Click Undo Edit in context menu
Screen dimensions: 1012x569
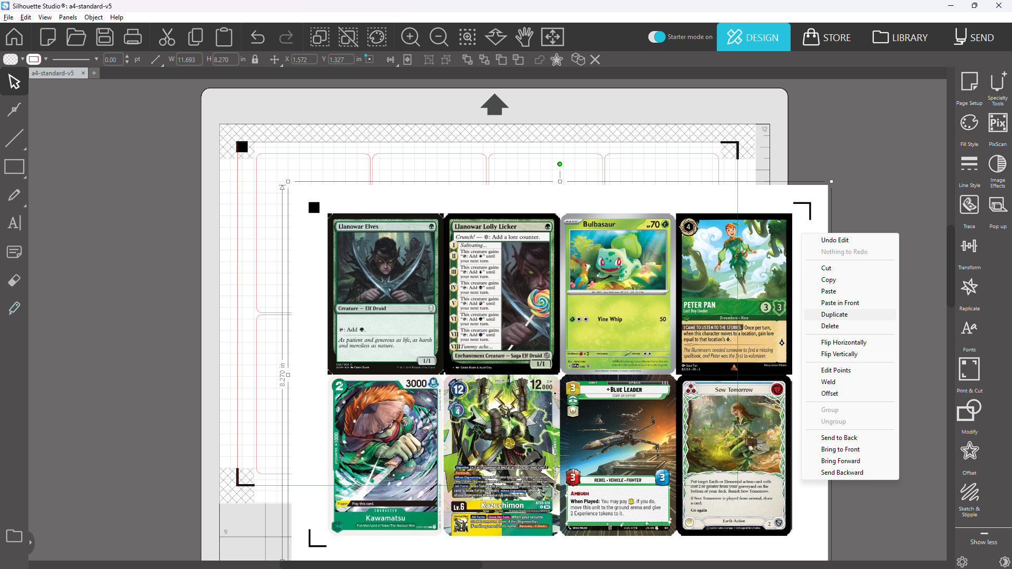tap(850, 240)
